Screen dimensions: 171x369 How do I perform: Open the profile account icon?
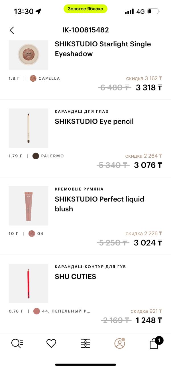pyautogui.click(x=120, y=343)
